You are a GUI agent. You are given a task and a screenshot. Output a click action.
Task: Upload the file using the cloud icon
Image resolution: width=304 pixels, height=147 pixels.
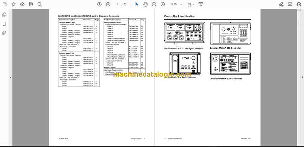point(22,4)
